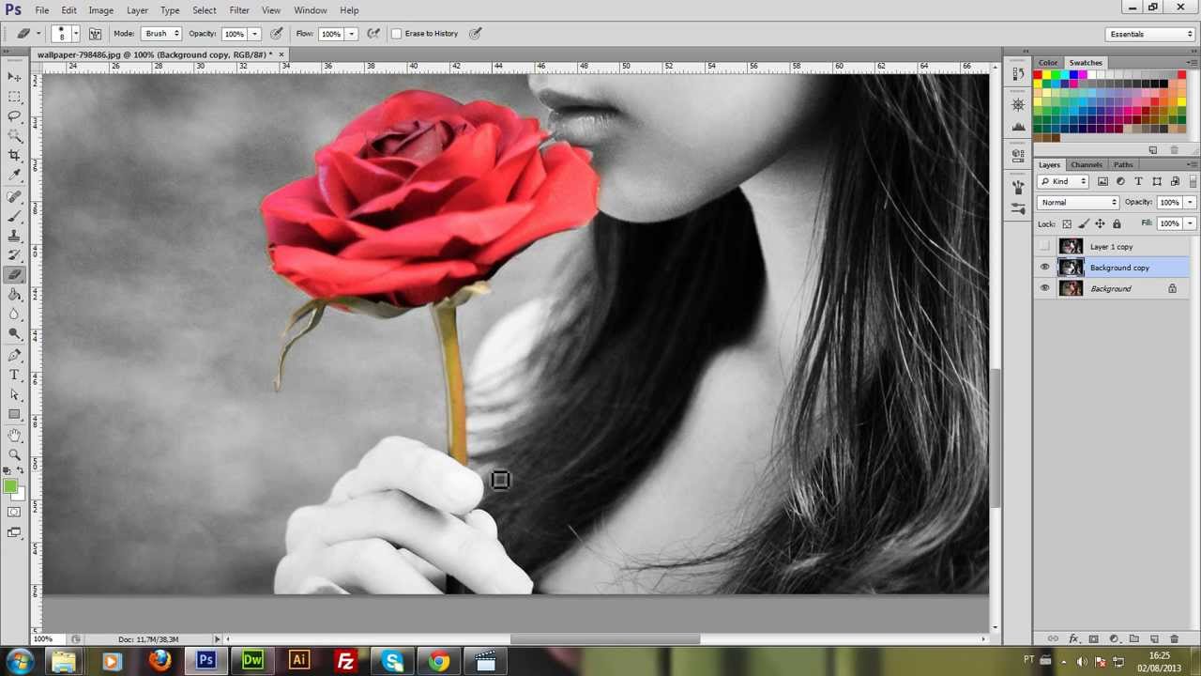1201x676 pixels.
Task: Open eraser Opacity slider dropdown
Action: tap(254, 34)
